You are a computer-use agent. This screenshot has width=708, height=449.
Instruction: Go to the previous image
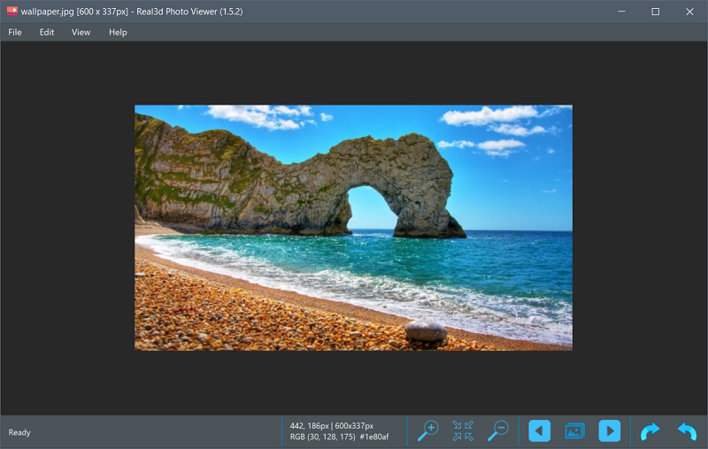click(539, 431)
